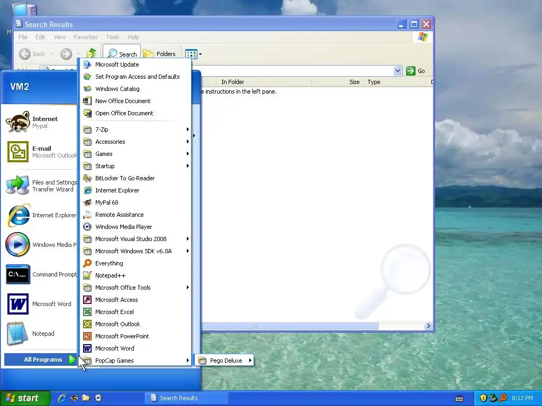
Task: Launch Microsoft Outlook from programs list
Action: point(135,324)
